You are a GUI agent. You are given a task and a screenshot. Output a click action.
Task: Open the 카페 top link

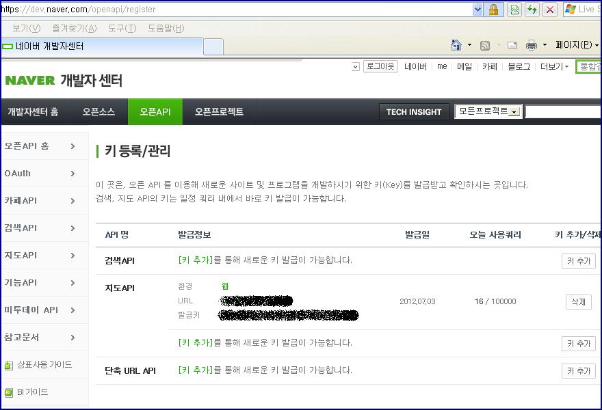coord(490,67)
